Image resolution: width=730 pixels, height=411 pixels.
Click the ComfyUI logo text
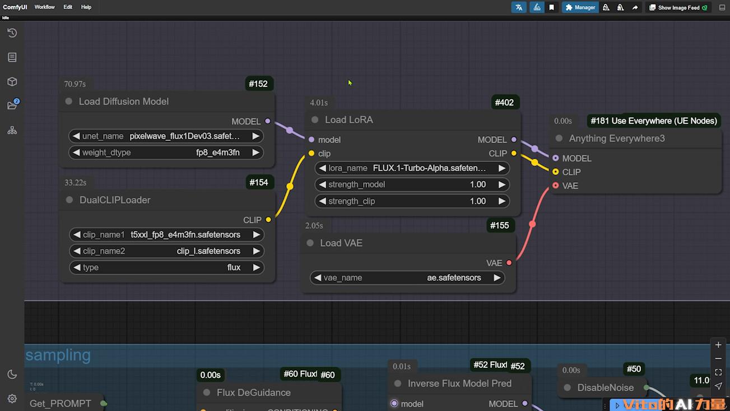(15, 7)
